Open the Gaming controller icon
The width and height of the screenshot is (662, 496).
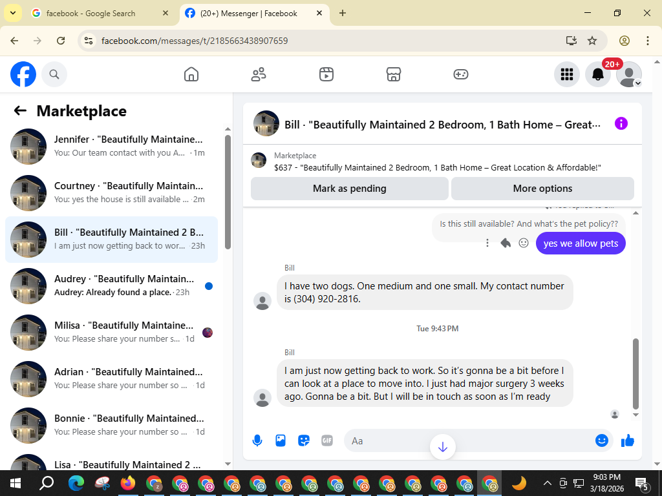click(x=460, y=75)
